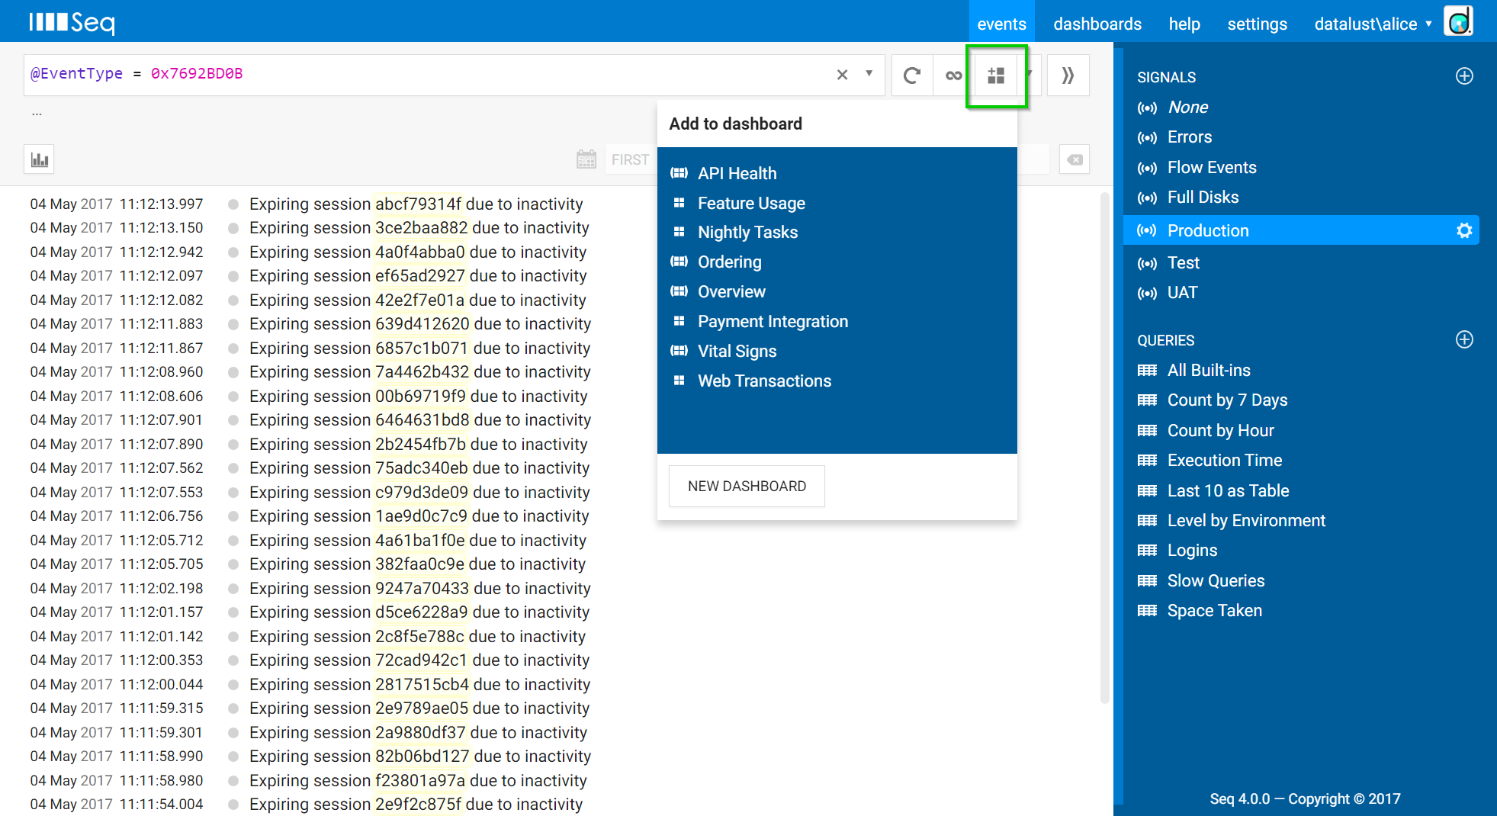The width and height of the screenshot is (1497, 816).
Task: Clear the filter query with X
Action: pyautogui.click(x=842, y=75)
